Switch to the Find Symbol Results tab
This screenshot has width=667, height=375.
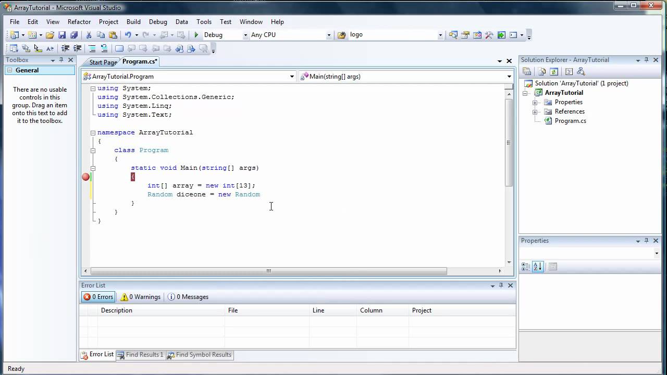200,355
